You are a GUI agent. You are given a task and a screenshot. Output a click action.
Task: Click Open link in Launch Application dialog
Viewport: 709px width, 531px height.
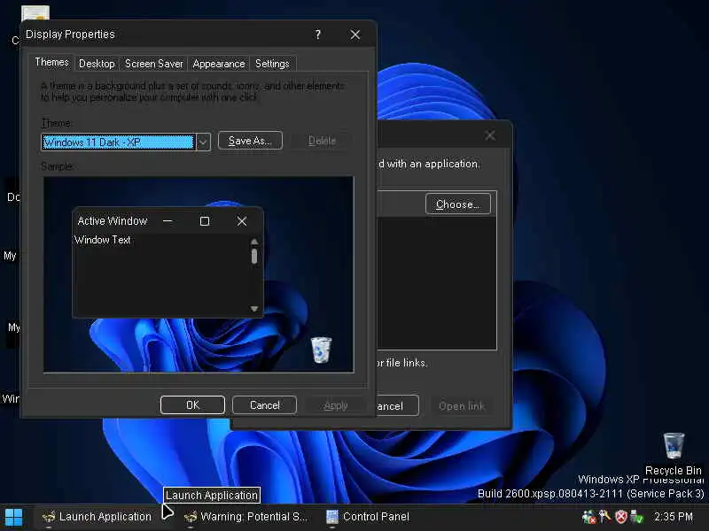[461, 405]
